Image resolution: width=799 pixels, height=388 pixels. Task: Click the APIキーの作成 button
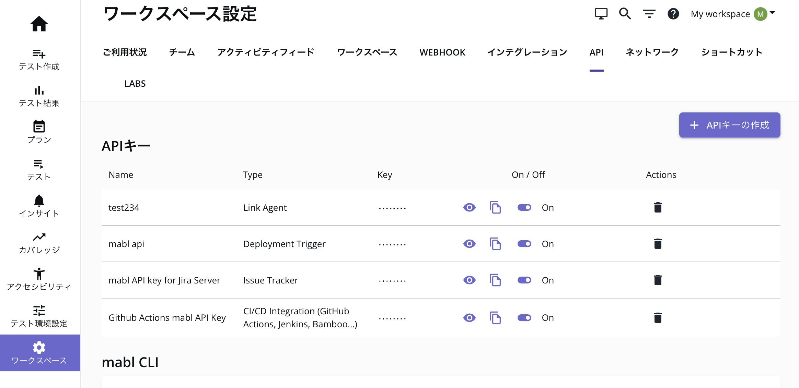click(x=729, y=125)
